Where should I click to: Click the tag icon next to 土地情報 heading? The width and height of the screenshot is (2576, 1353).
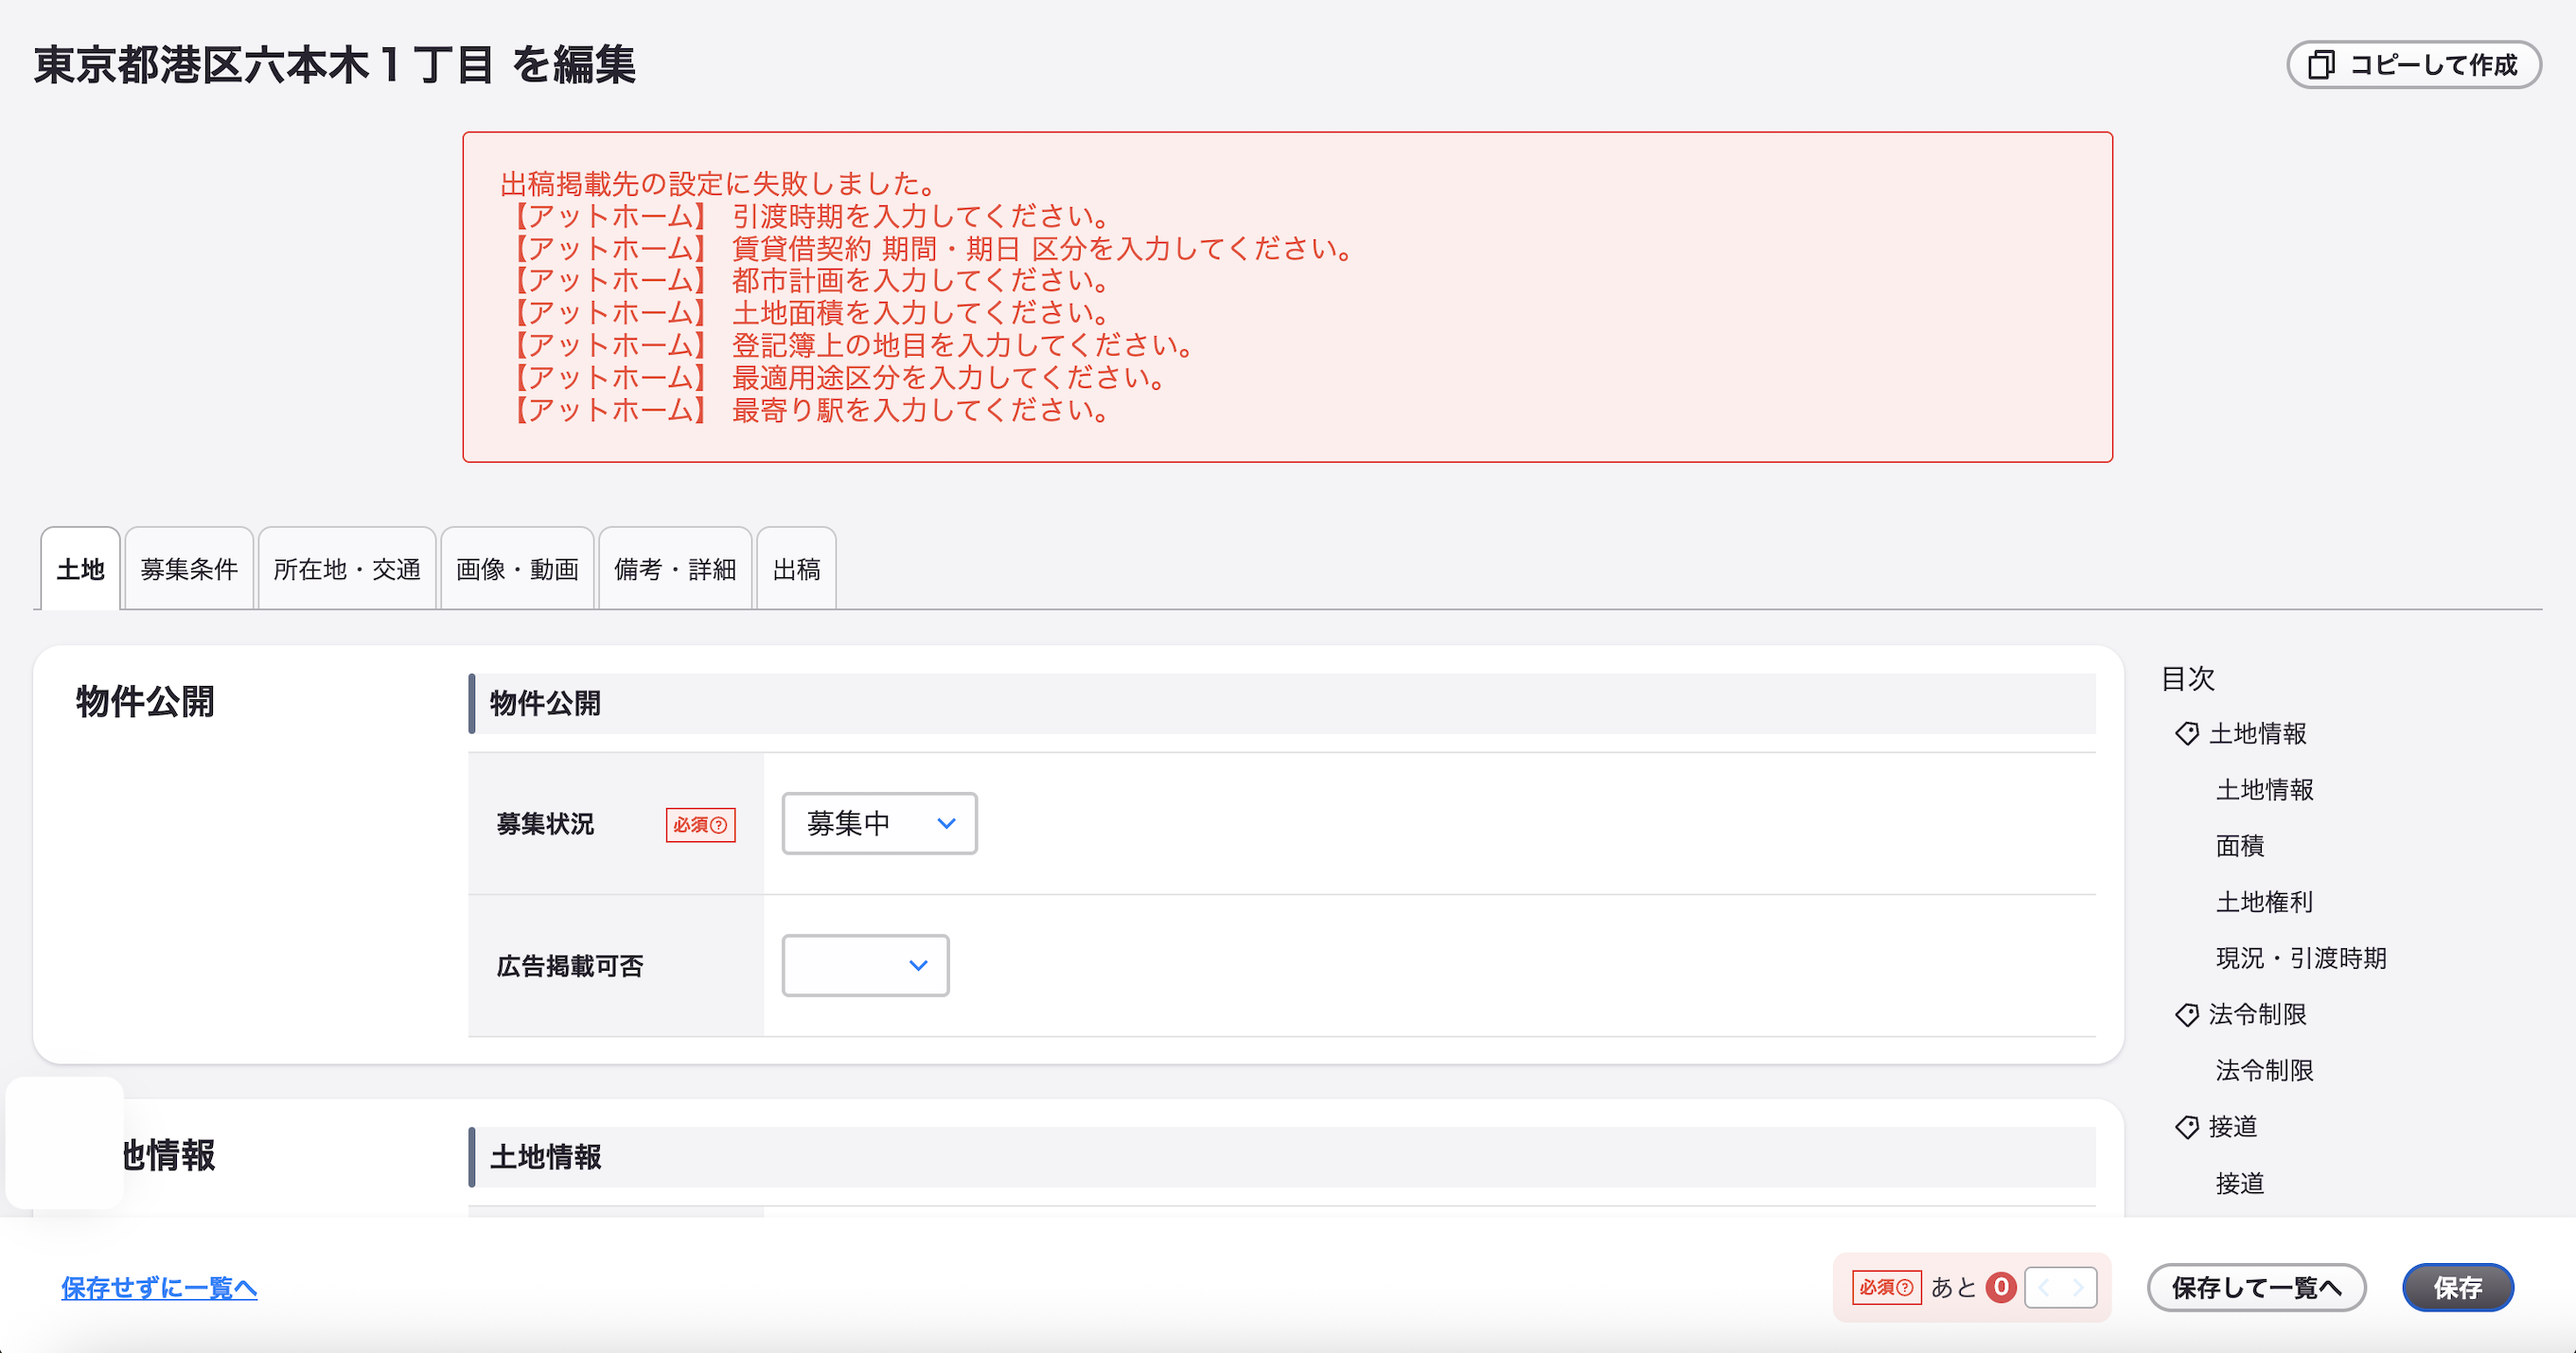click(2187, 733)
